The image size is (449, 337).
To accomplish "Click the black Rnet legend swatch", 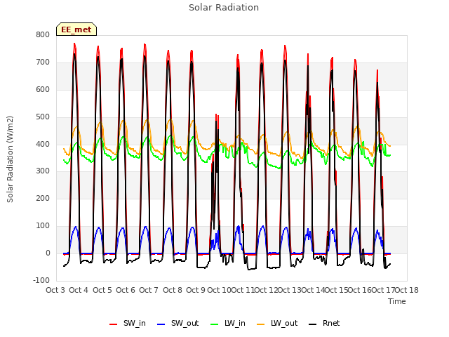I will click(313, 324).
